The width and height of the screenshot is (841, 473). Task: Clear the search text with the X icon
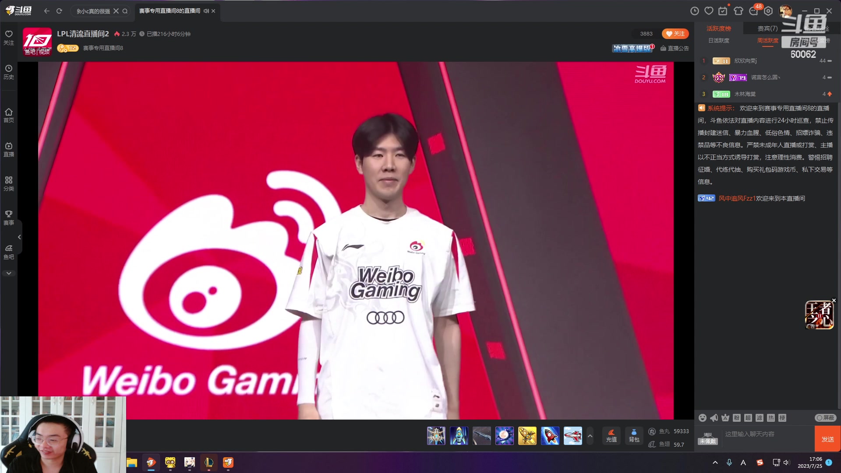pos(116,11)
